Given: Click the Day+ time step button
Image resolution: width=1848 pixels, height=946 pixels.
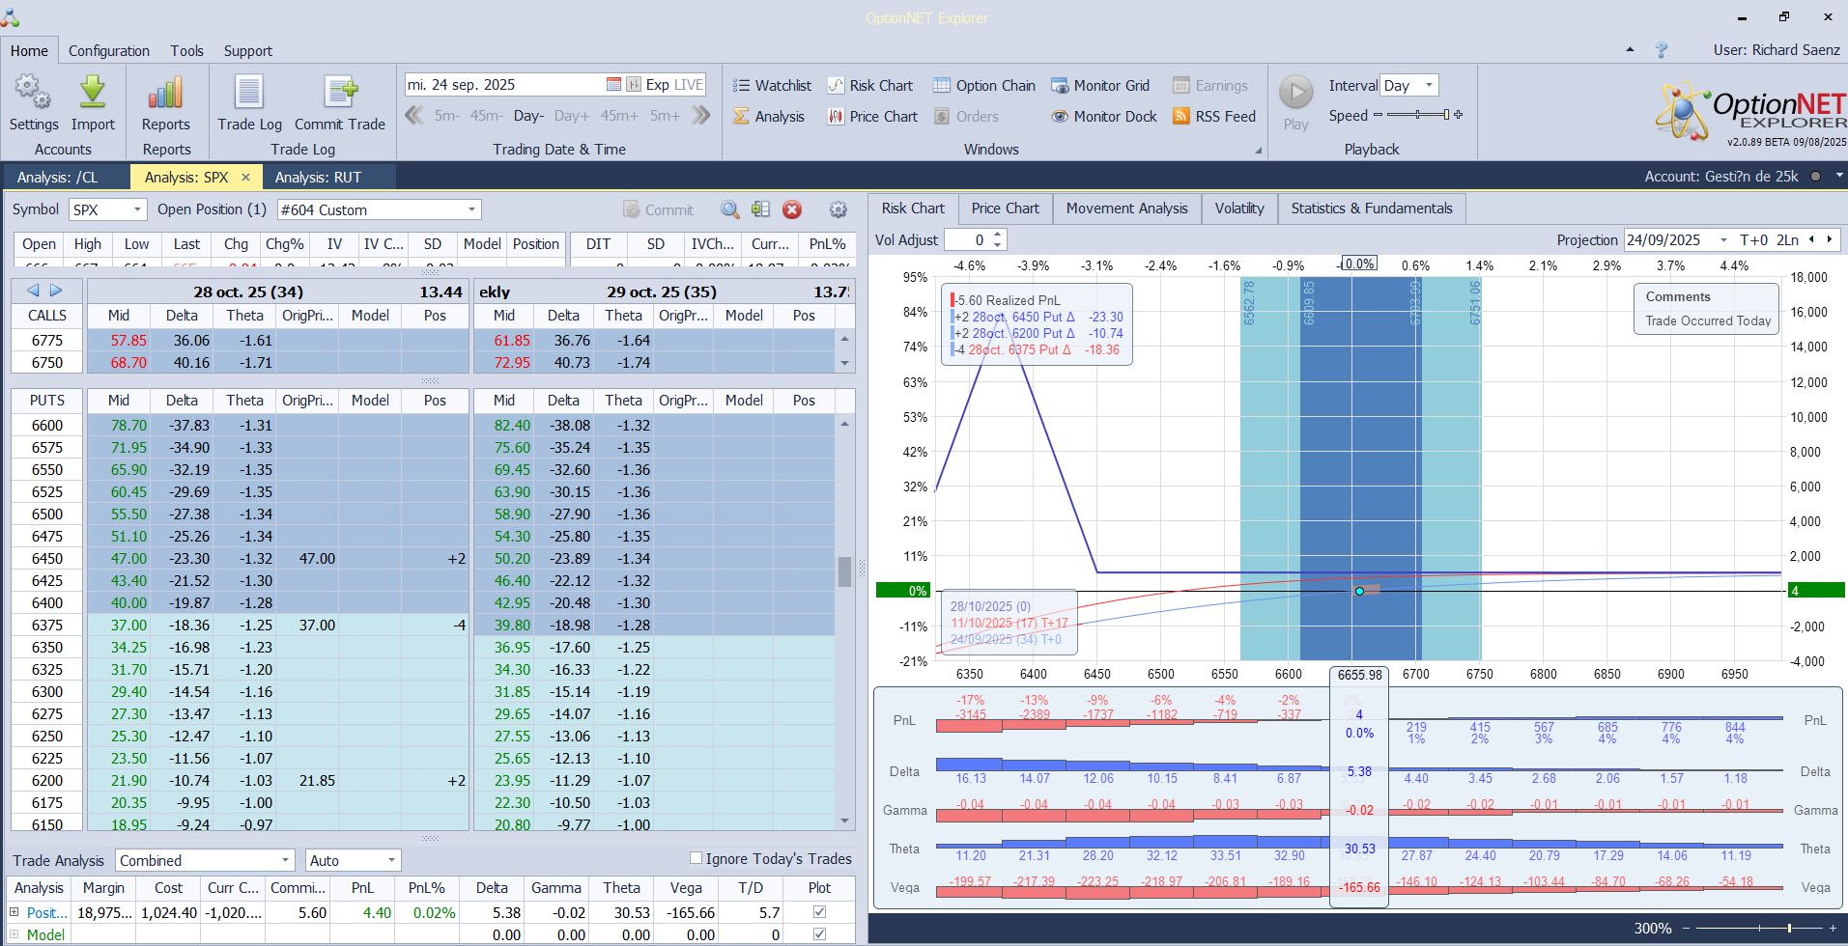Looking at the screenshot, I should tap(571, 116).
